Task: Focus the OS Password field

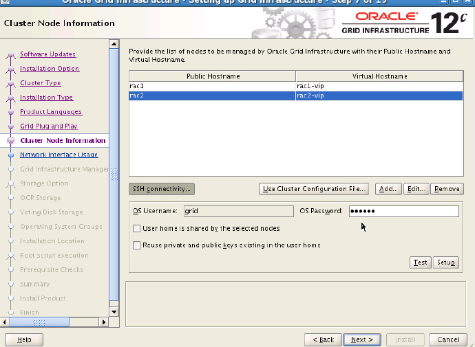Action: coord(404,211)
